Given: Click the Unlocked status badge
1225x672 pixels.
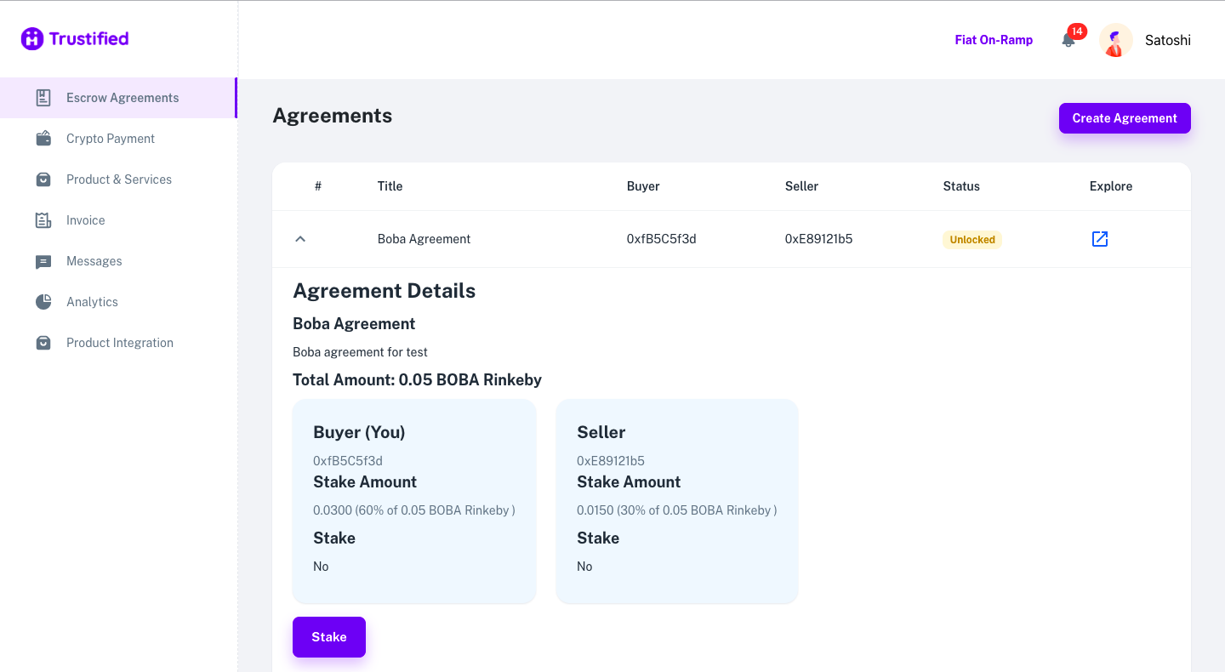Looking at the screenshot, I should click(972, 240).
